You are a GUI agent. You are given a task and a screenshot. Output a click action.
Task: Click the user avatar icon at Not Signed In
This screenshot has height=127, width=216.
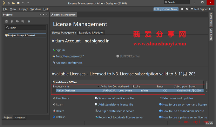pyautogui.click(x=192, y=9)
